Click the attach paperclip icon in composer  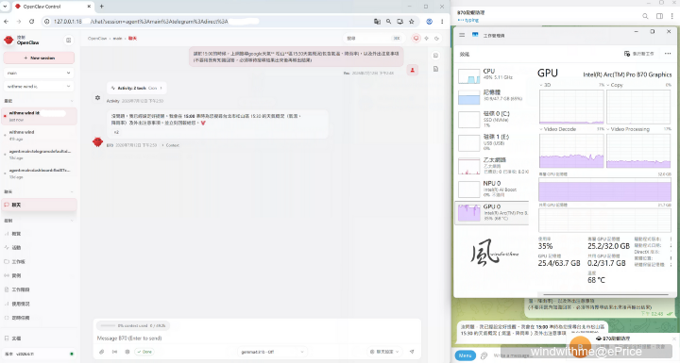101,352
